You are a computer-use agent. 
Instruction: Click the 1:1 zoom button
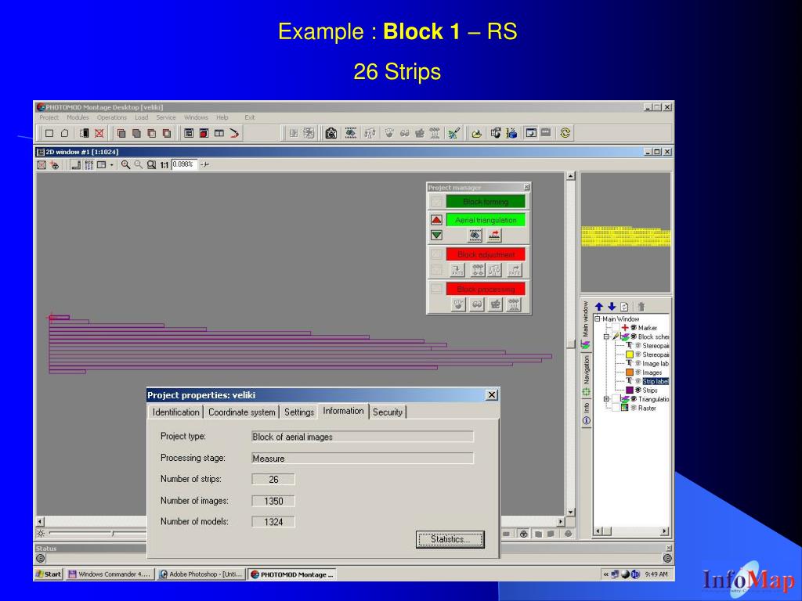click(x=164, y=165)
